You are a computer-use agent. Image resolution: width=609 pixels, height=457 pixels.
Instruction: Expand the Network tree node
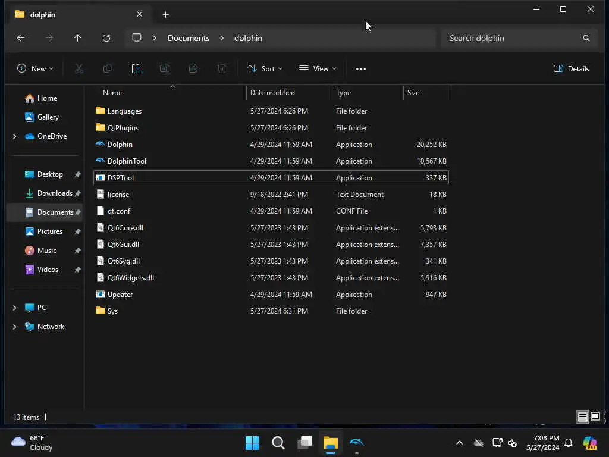15,327
